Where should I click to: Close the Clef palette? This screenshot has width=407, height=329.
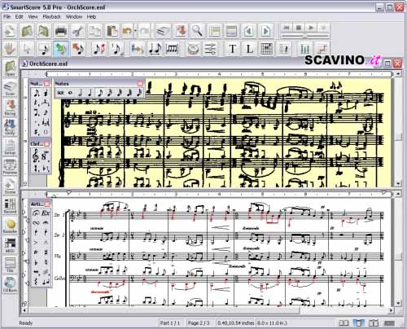[x=46, y=143]
